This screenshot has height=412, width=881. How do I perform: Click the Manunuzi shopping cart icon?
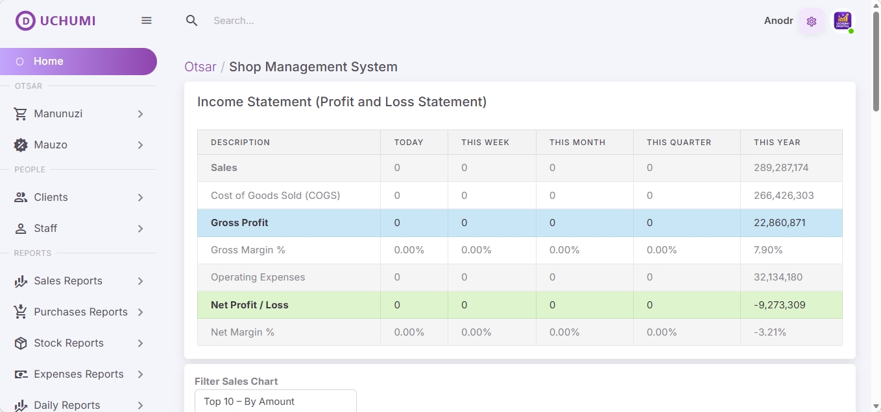click(21, 114)
